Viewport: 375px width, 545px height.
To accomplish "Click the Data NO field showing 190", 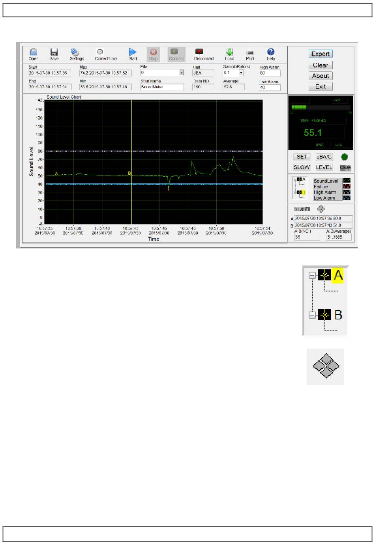I will pos(203,87).
